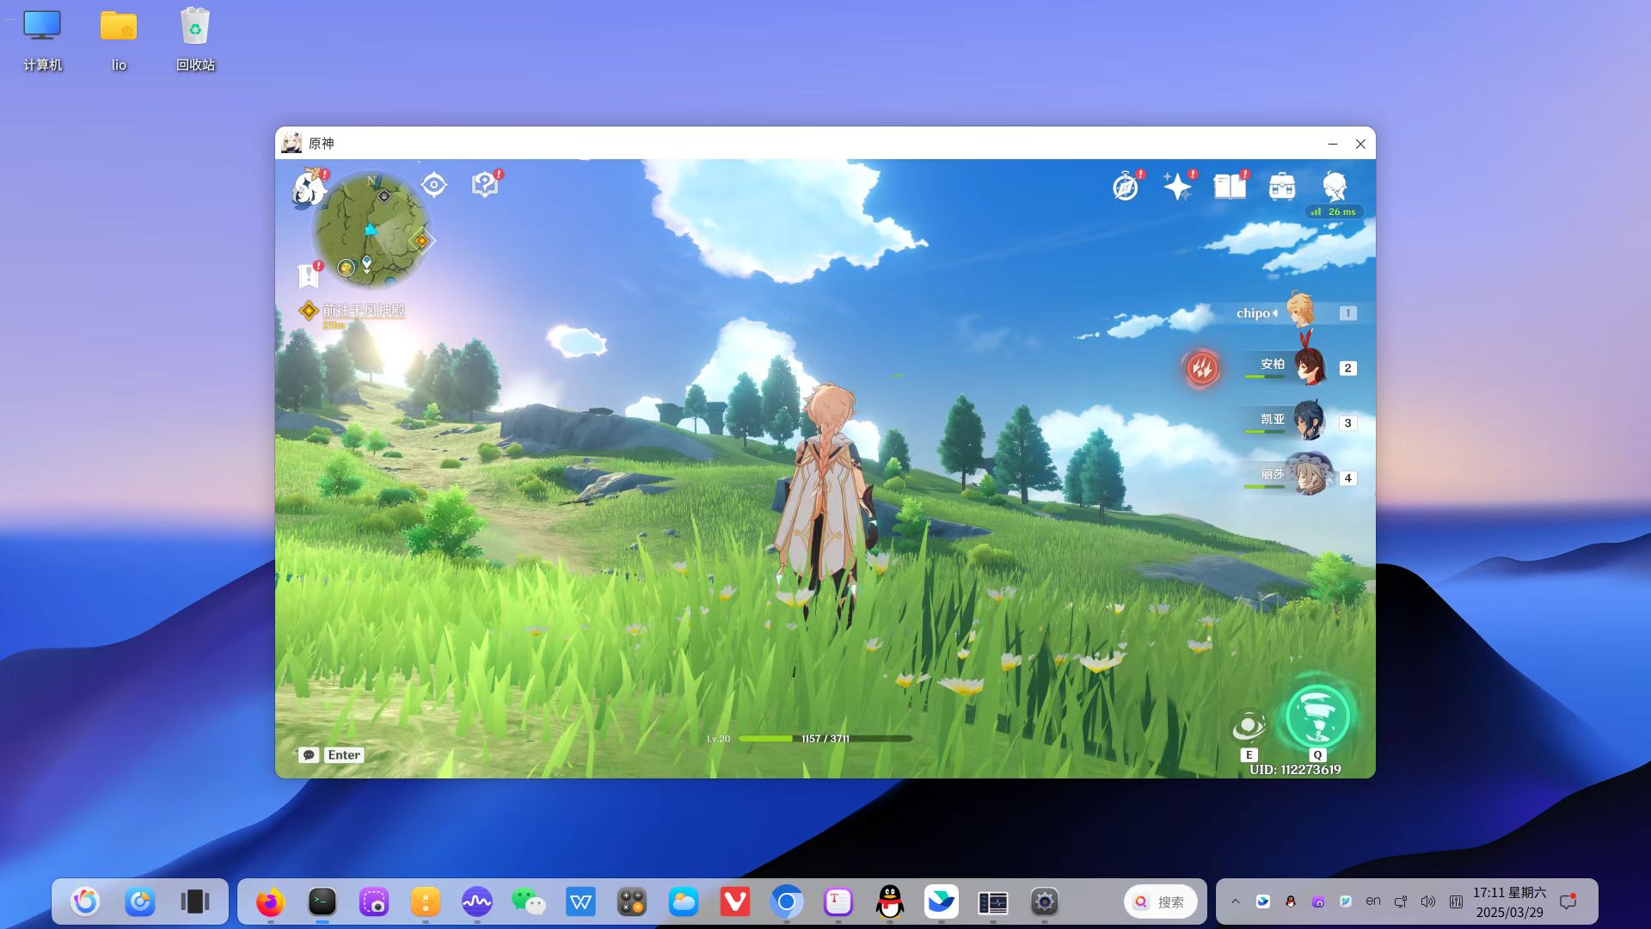Open the 计算机 desktop icon
Viewport: 1651px width, 929px height.
[42, 40]
